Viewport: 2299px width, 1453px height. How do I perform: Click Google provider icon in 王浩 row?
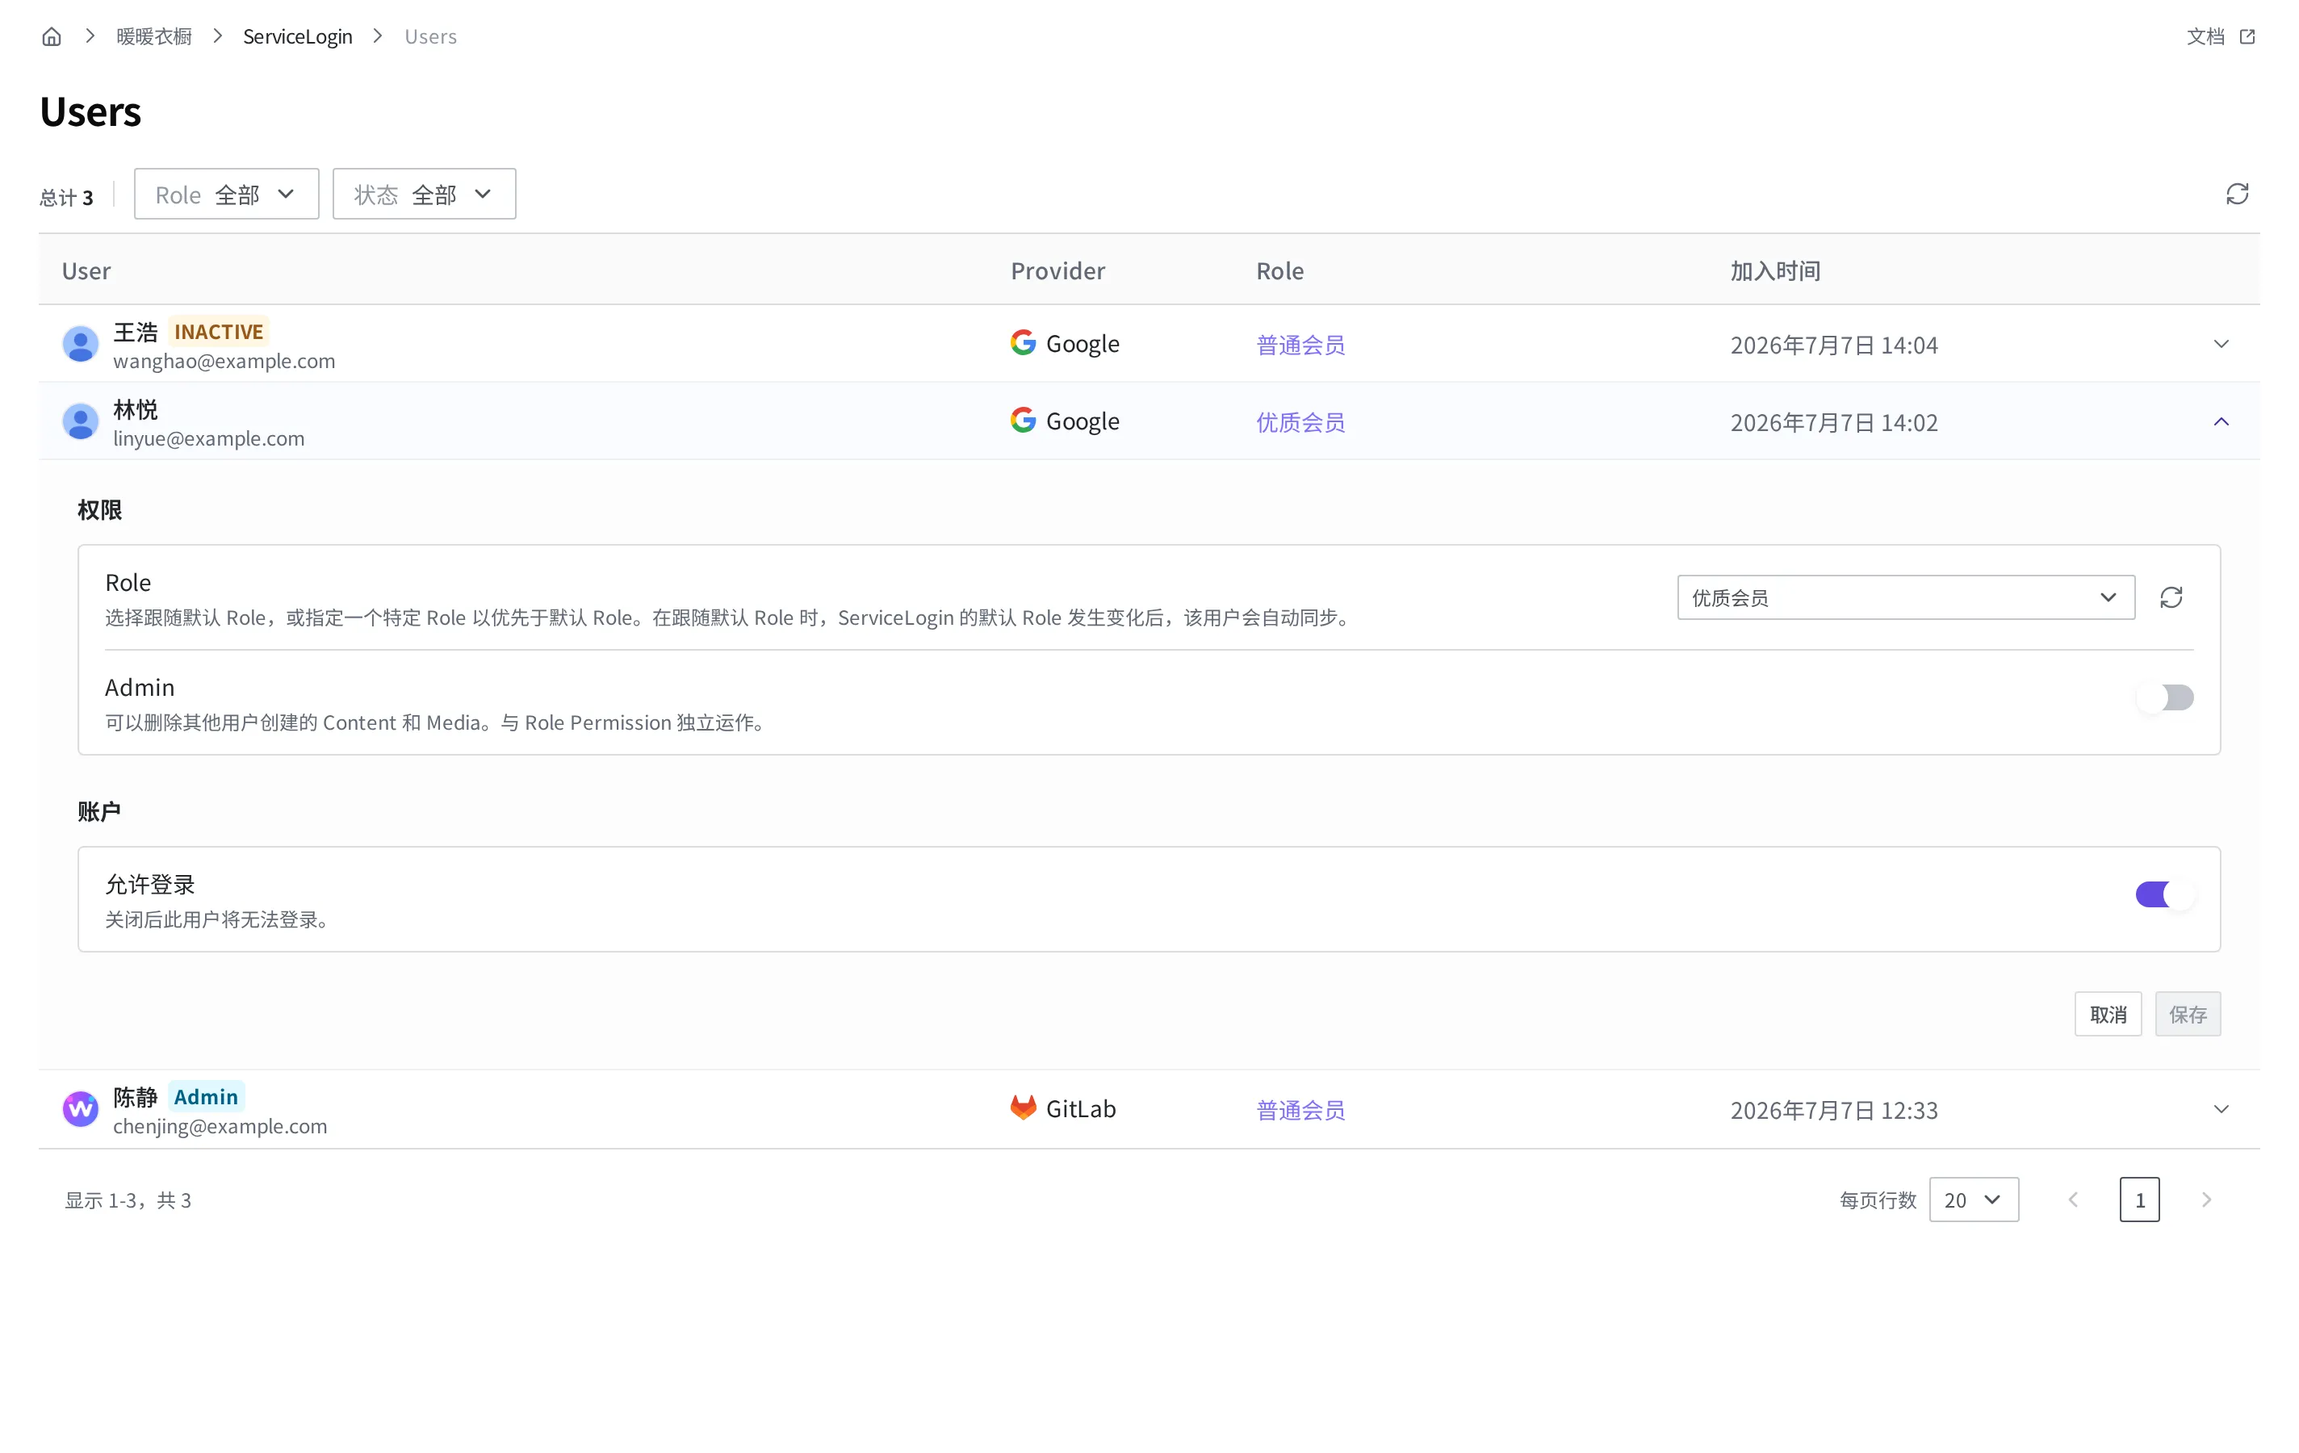pos(1024,343)
